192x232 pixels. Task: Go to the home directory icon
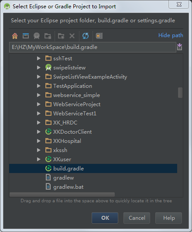point(15,36)
